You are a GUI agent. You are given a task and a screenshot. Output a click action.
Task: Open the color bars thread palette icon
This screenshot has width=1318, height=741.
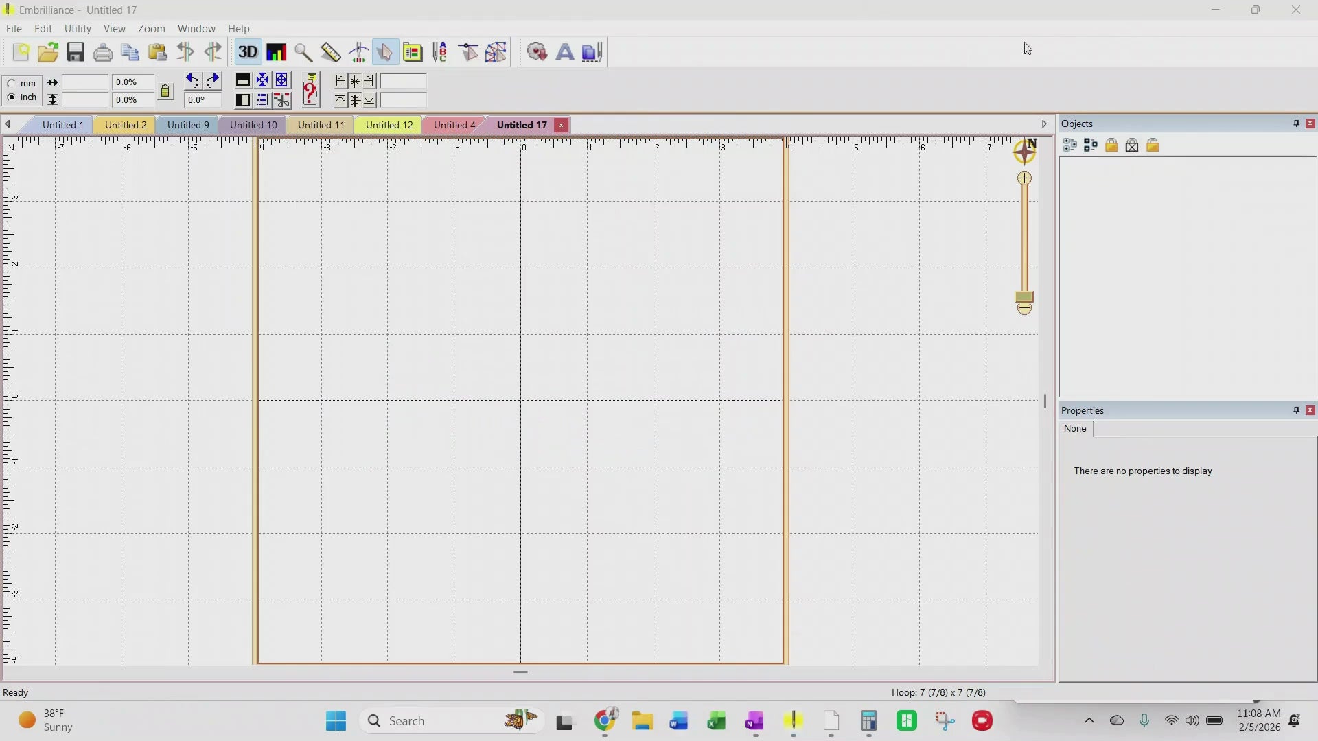tap(276, 52)
